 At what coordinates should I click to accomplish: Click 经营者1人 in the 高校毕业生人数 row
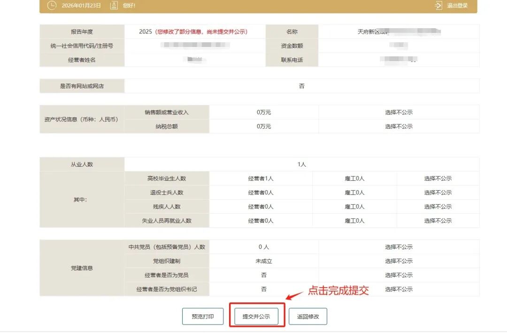click(x=261, y=178)
